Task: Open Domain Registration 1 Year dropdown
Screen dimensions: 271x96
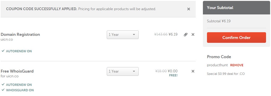Action: [x=123, y=35]
